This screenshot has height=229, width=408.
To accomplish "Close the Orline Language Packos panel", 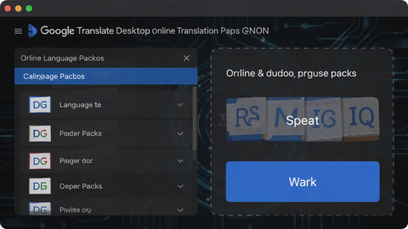I will tap(186, 58).
